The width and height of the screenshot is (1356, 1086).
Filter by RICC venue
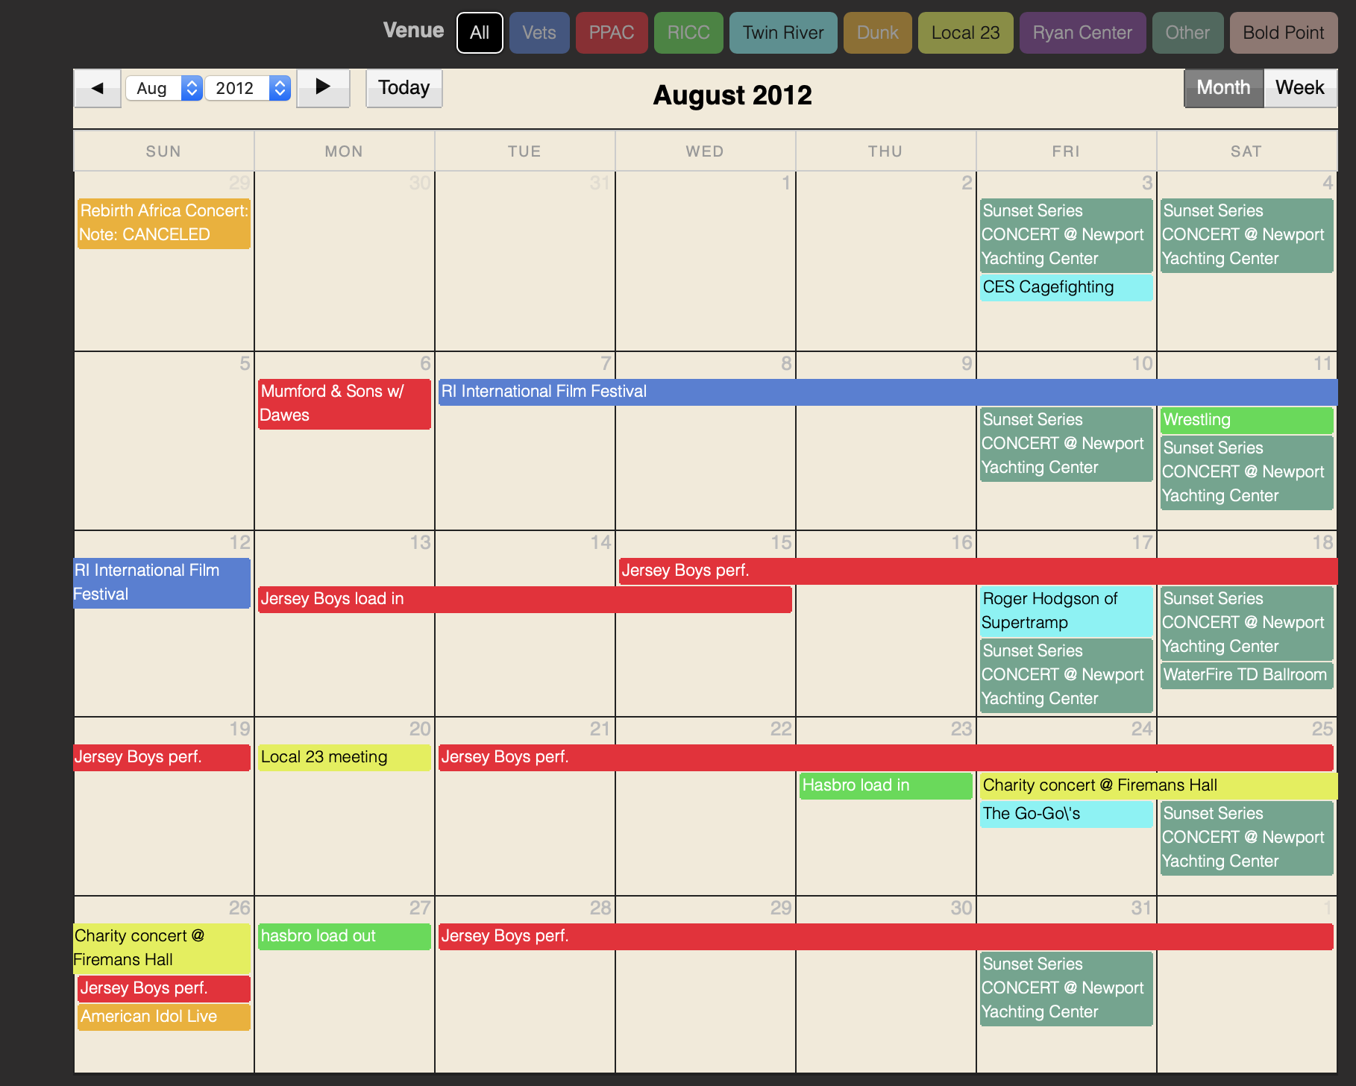click(688, 33)
